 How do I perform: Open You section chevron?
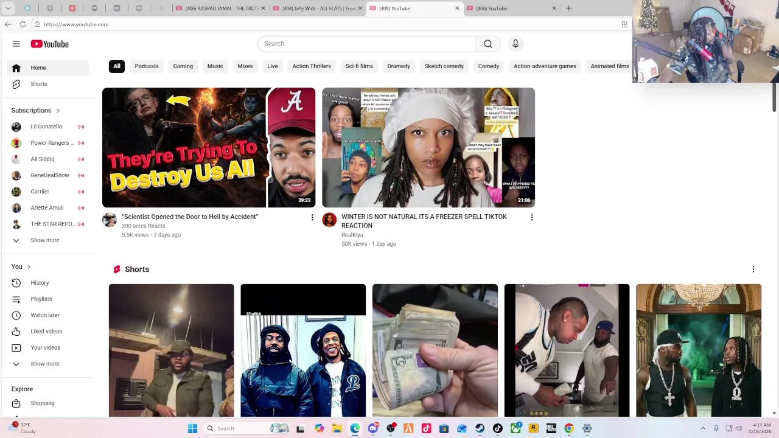[x=29, y=266]
